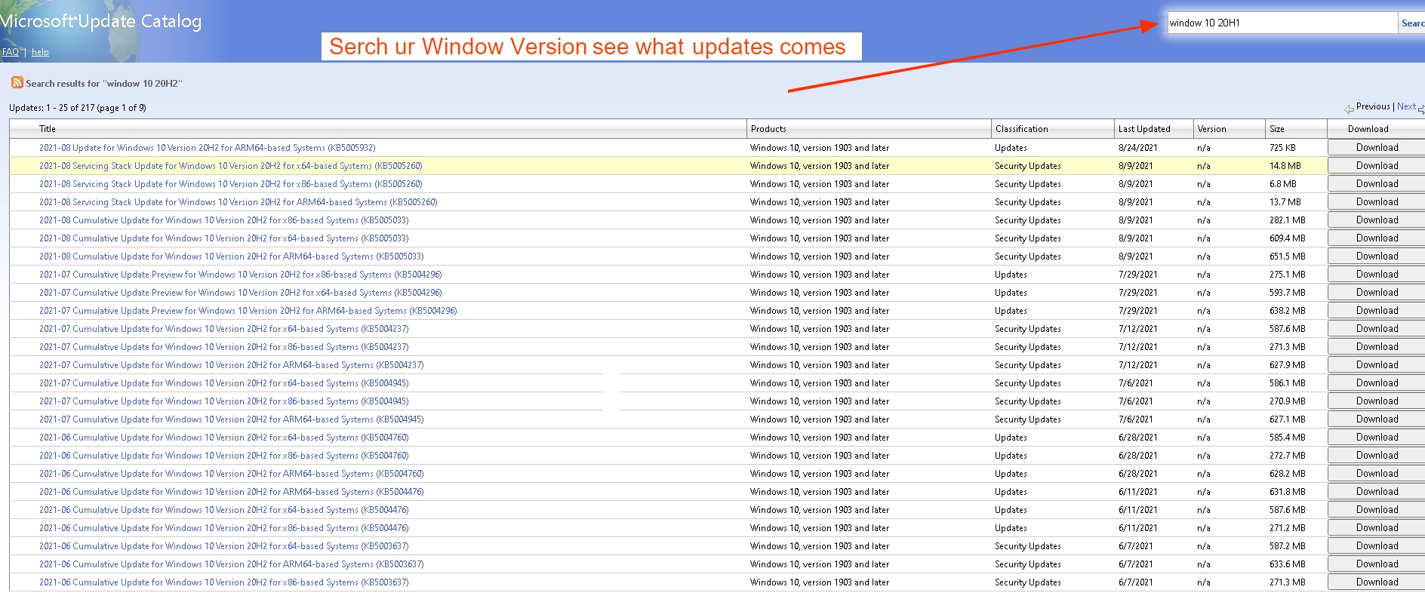Viewport: 1425px width, 599px height.
Task: Download the 725 KB KB5005932 update
Action: coord(1377,148)
